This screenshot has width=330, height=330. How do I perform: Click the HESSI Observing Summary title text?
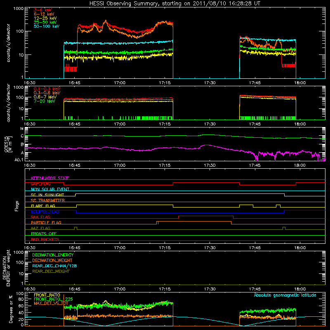(x=175, y=3)
